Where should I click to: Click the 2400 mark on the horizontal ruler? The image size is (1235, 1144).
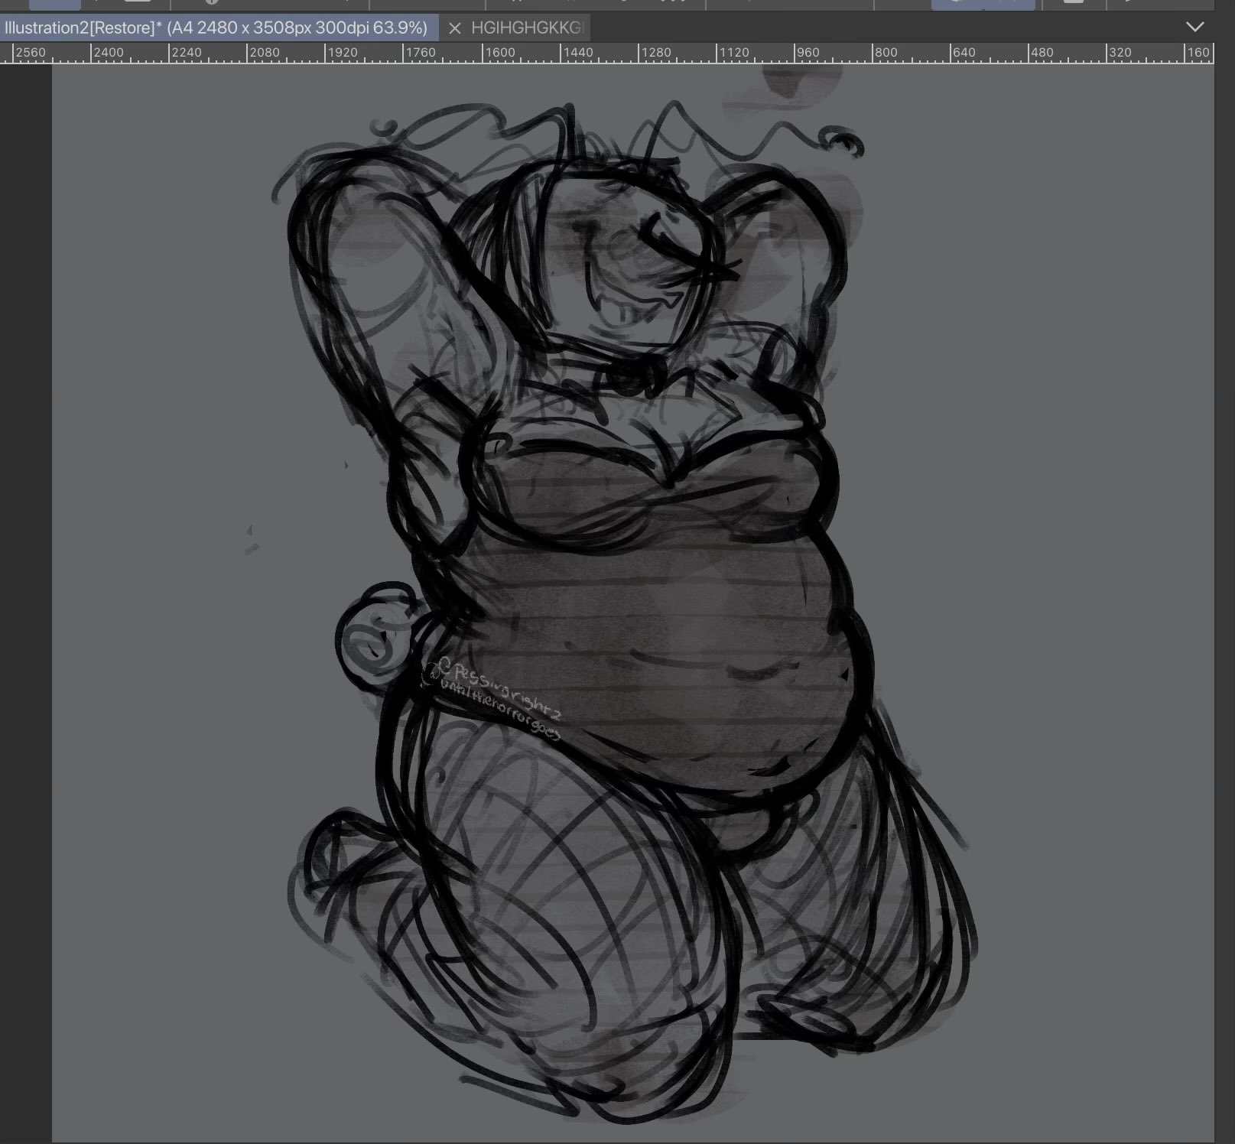pos(109,52)
